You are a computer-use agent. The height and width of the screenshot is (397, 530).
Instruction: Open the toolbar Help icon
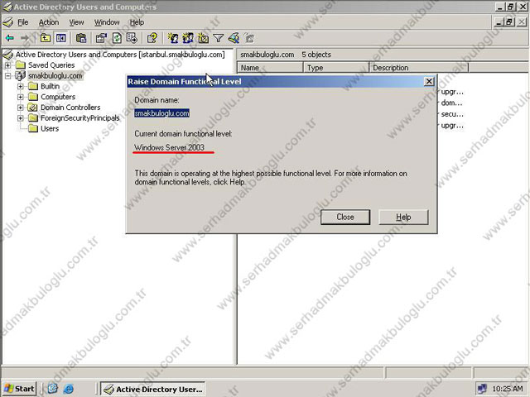(152, 38)
